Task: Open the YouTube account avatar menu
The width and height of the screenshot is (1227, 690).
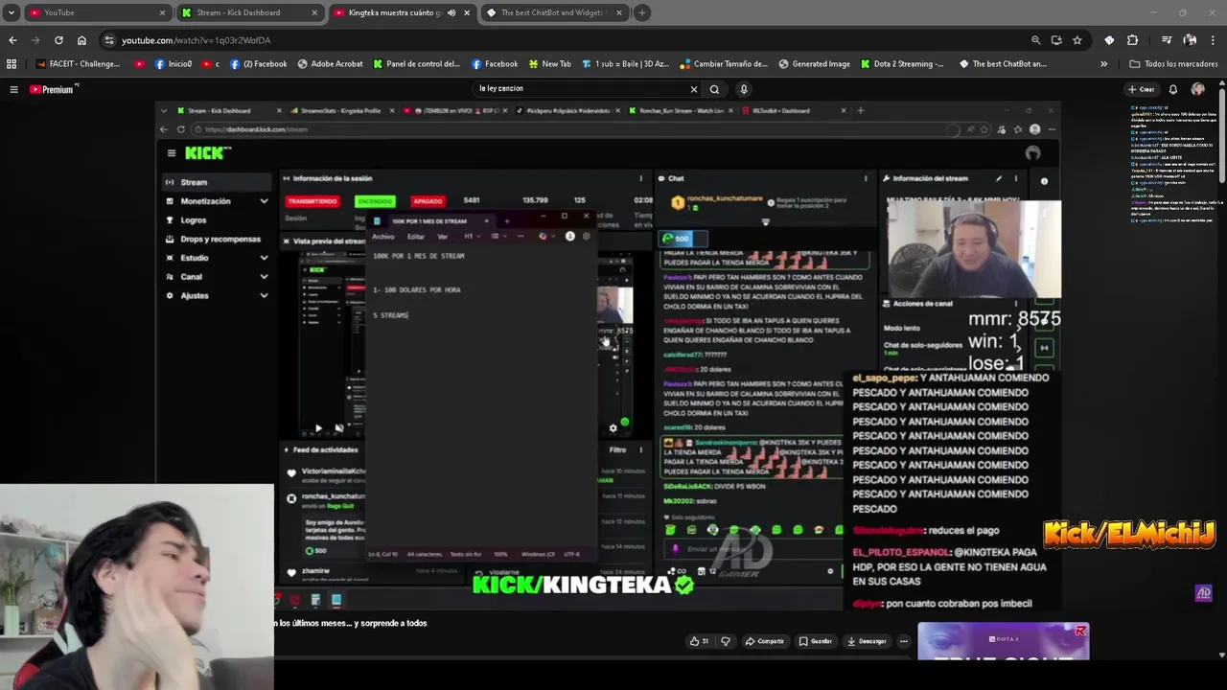Action: 1197,89
